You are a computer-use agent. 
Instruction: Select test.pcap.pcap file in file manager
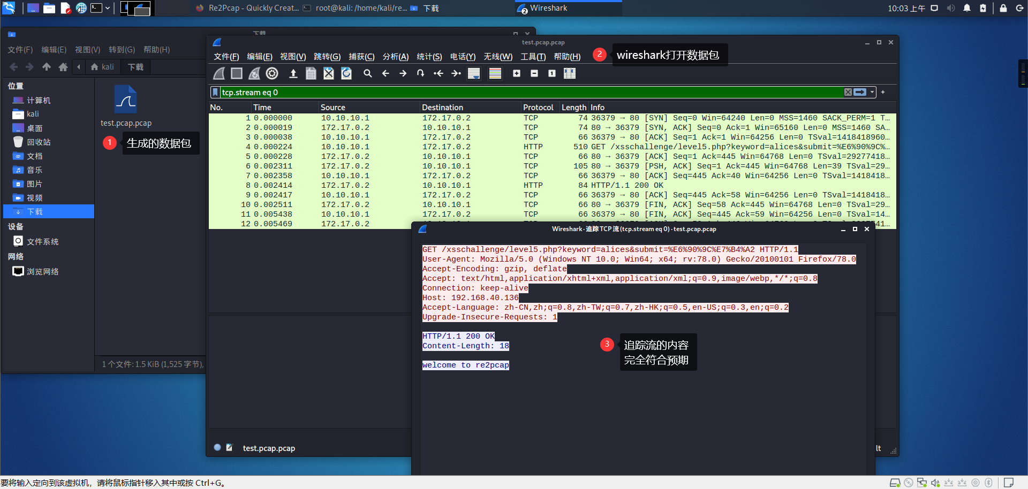[x=126, y=106]
